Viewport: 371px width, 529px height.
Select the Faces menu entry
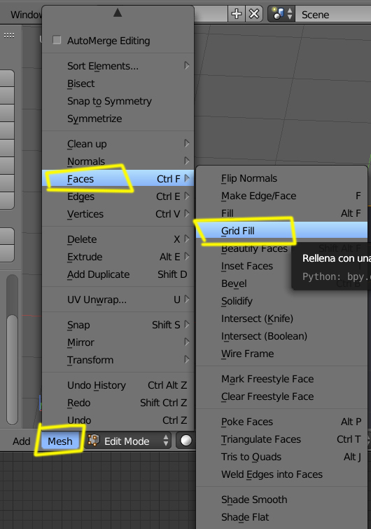pos(118,179)
